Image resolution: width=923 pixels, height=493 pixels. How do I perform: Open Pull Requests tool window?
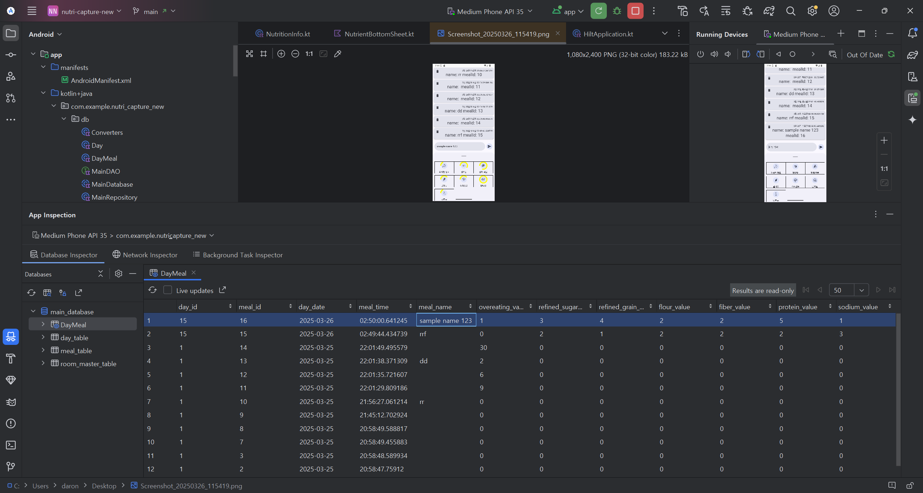[x=11, y=98]
